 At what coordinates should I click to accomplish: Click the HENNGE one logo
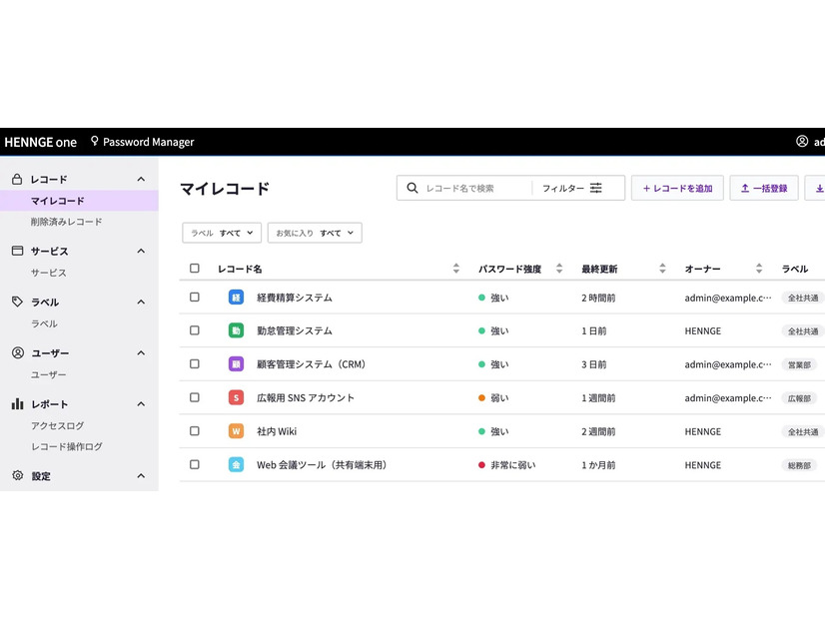click(x=41, y=142)
